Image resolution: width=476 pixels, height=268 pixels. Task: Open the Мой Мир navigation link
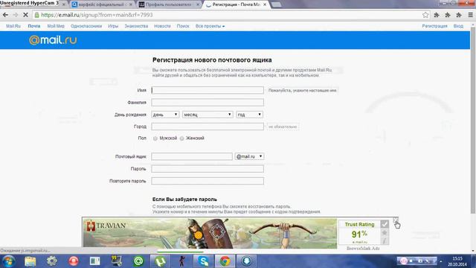click(x=56, y=26)
